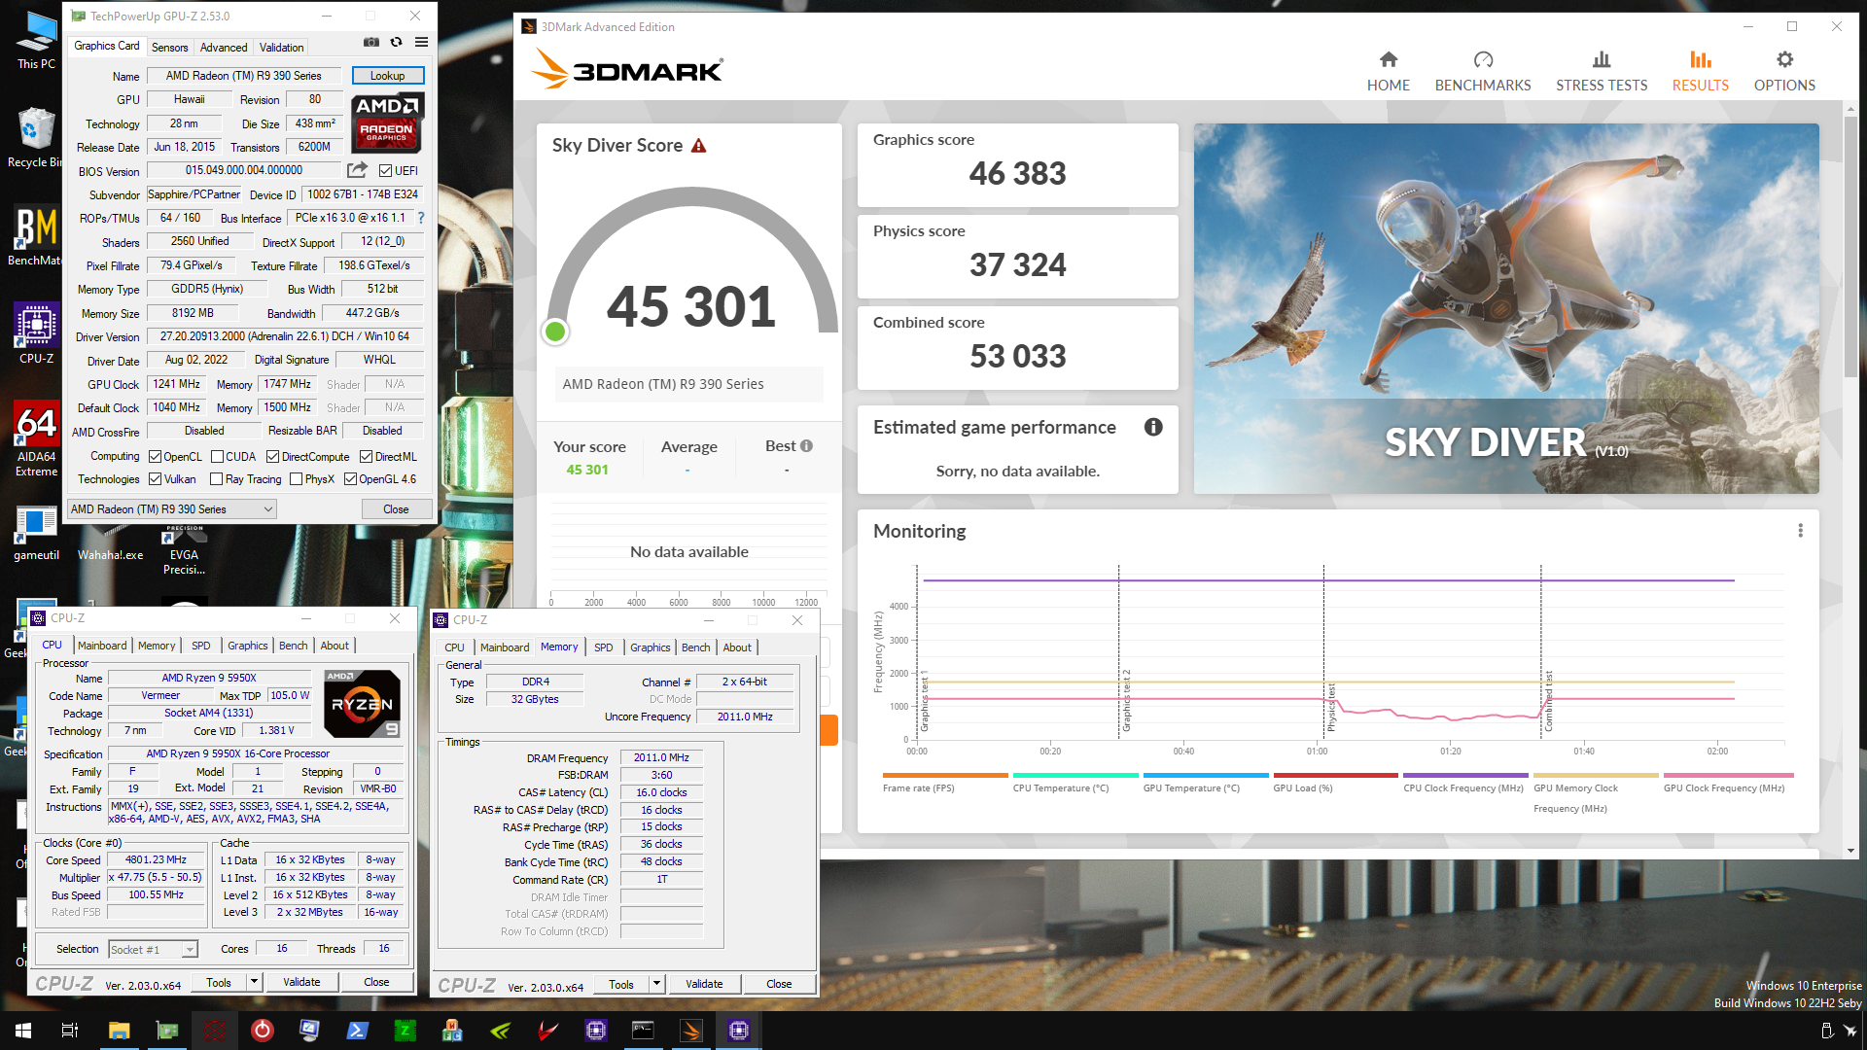Click Validate in the right CPU-Z window

click(x=704, y=984)
